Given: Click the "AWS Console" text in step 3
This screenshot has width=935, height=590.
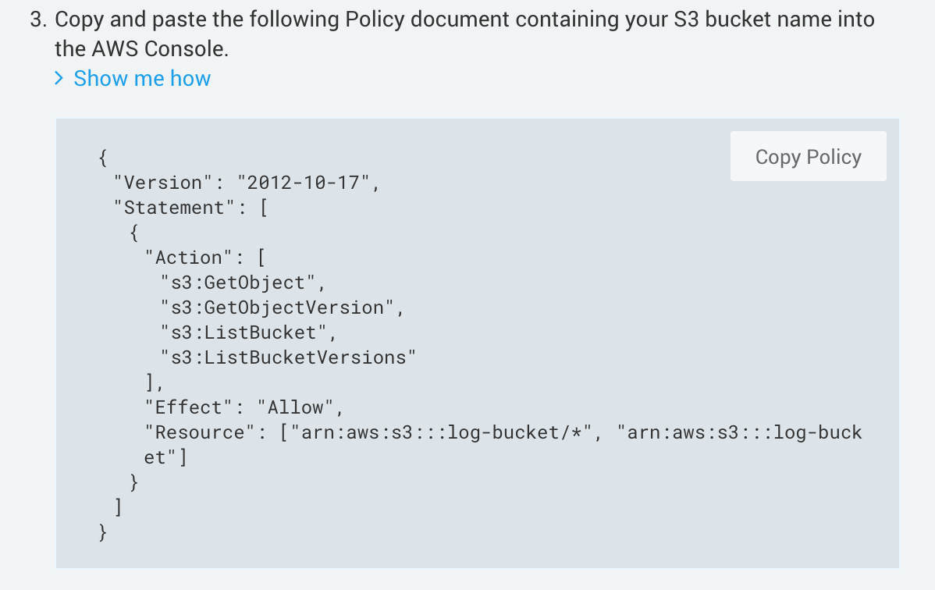Looking at the screenshot, I should [x=167, y=50].
